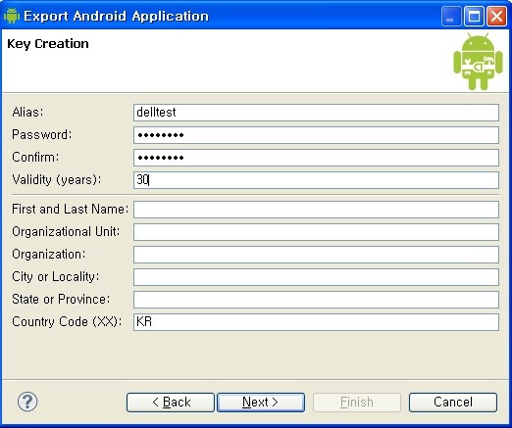Image resolution: width=512 pixels, height=428 pixels.
Task: Proceed with the Next button
Action: pos(261,403)
